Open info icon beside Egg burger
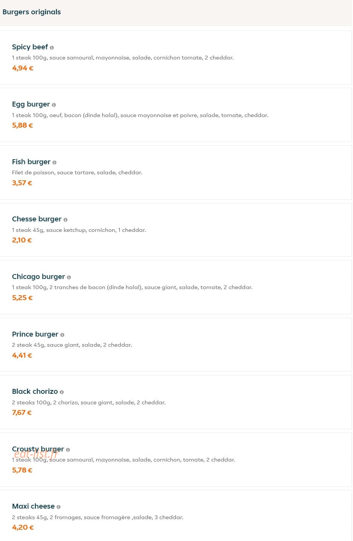 pos(54,105)
